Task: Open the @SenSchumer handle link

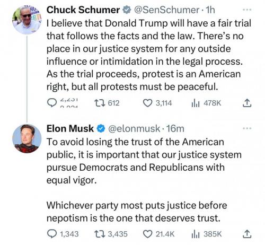Action: 166,10
